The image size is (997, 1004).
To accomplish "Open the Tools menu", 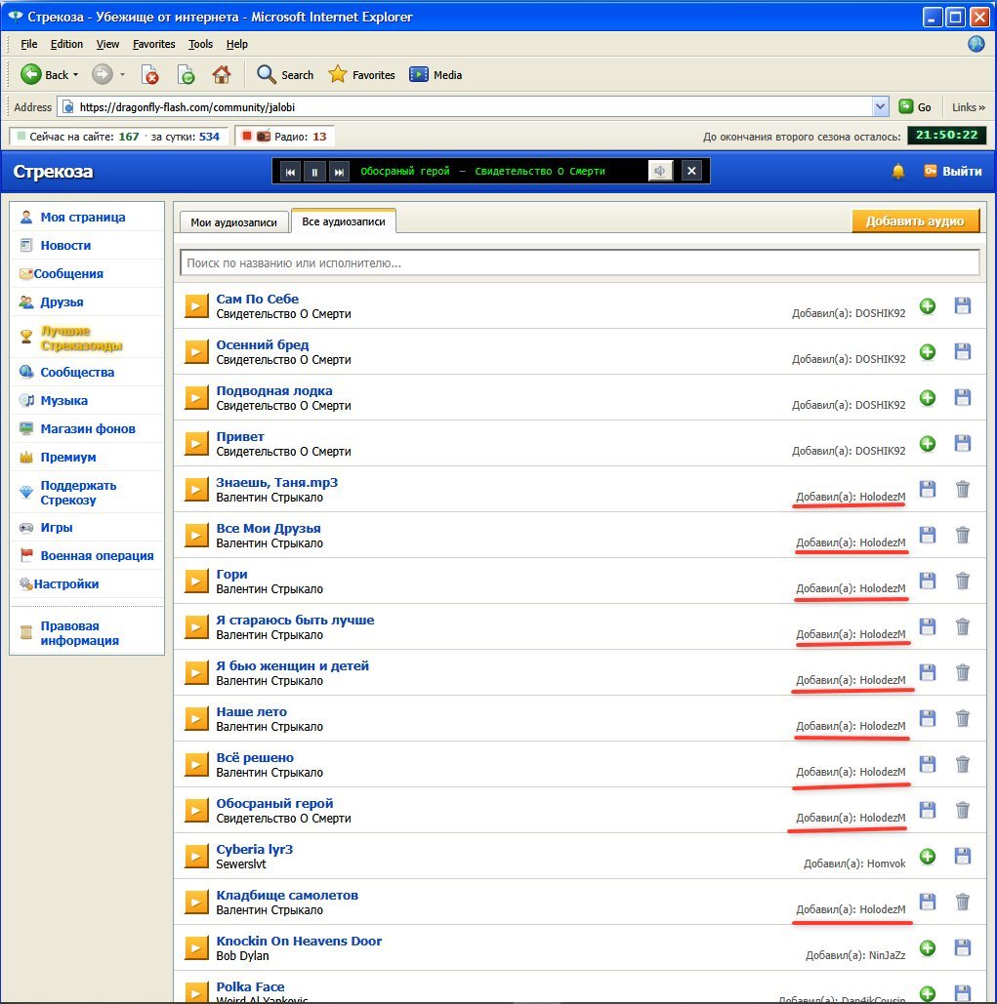I will click(x=200, y=44).
